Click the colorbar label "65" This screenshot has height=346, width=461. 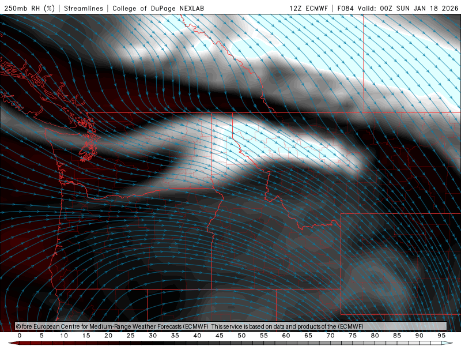[308, 336]
